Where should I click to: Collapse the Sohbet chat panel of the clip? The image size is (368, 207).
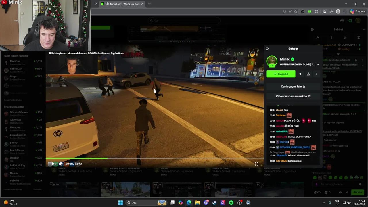point(267,49)
